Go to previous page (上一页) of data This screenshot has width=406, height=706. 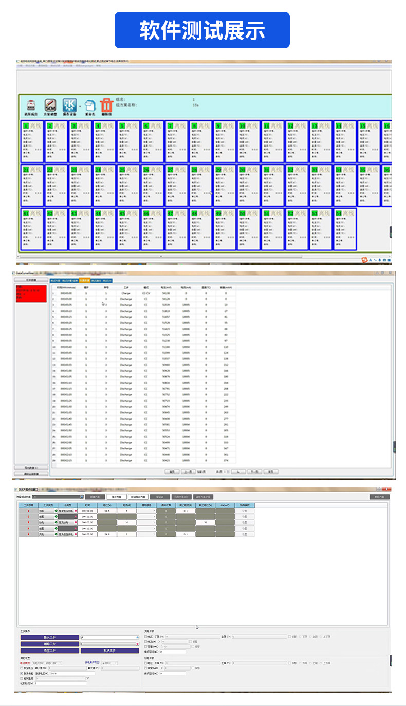tap(188, 472)
